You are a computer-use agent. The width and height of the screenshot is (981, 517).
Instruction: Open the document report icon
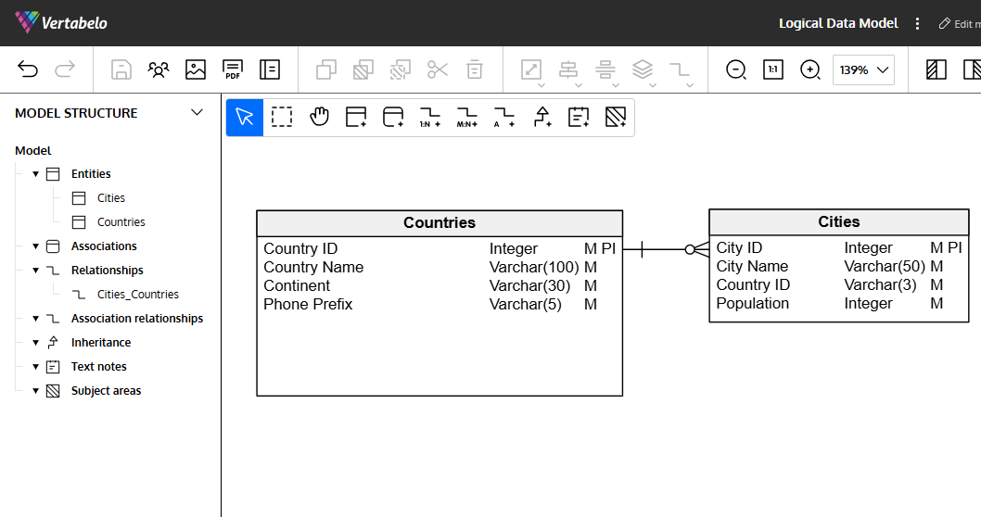[x=270, y=69]
